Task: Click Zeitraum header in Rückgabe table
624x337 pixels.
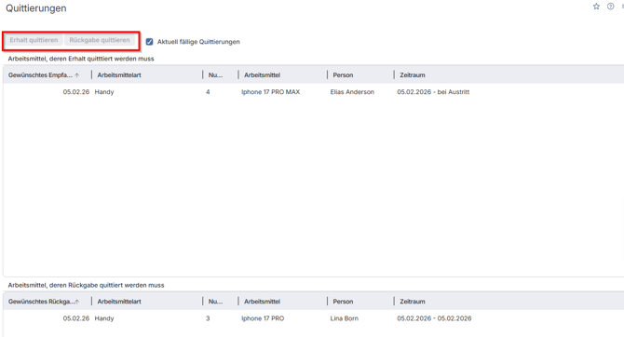Action: click(413, 302)
